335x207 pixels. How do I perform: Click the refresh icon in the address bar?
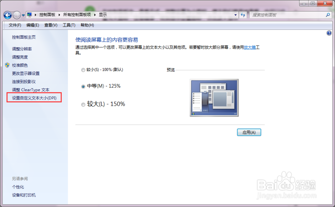(x=244, y=15)
